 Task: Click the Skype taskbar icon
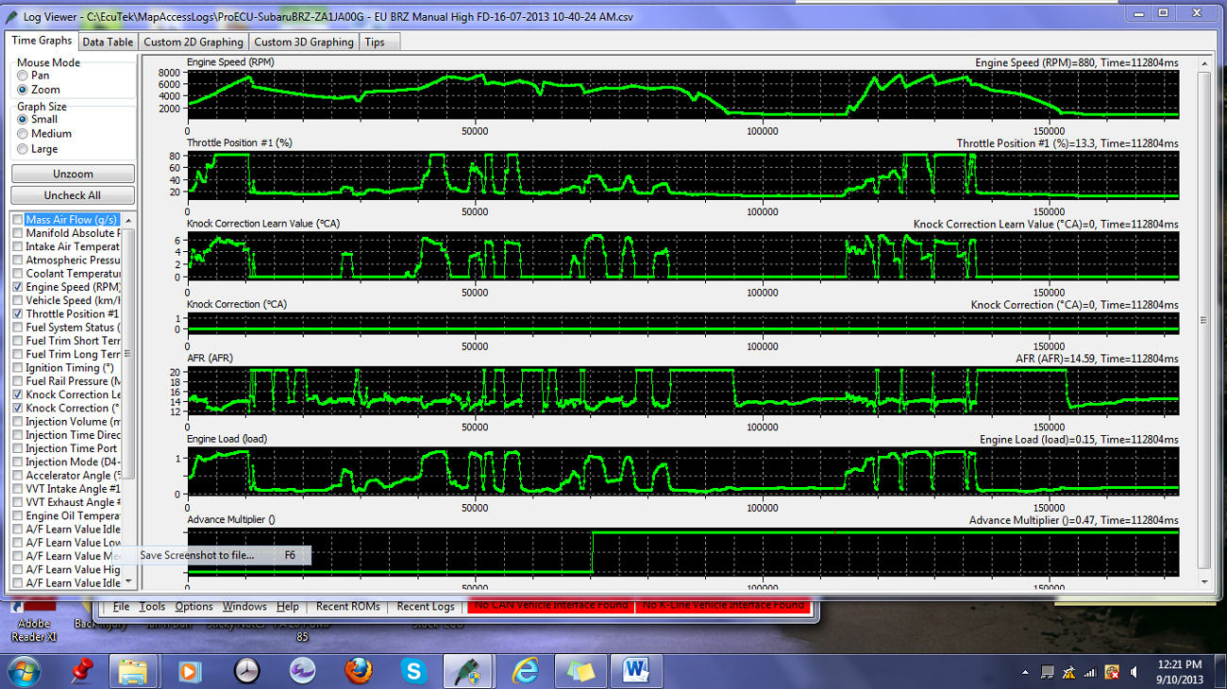point(413,671)
